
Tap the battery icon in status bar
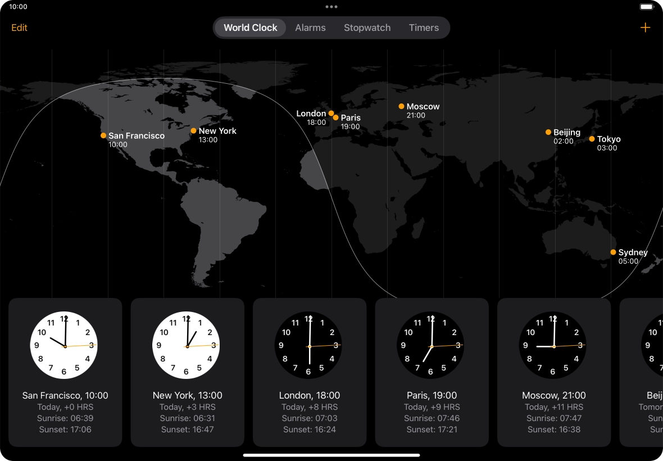647,7
